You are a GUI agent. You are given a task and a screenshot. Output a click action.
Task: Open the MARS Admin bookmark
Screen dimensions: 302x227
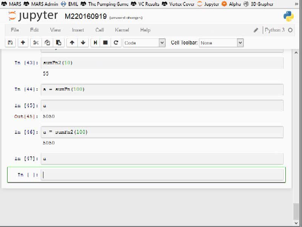(x=41, y=4)
